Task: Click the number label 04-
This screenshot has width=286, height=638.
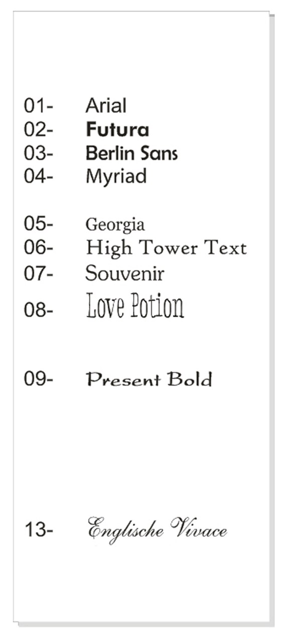Action: (x=38, y=177)
